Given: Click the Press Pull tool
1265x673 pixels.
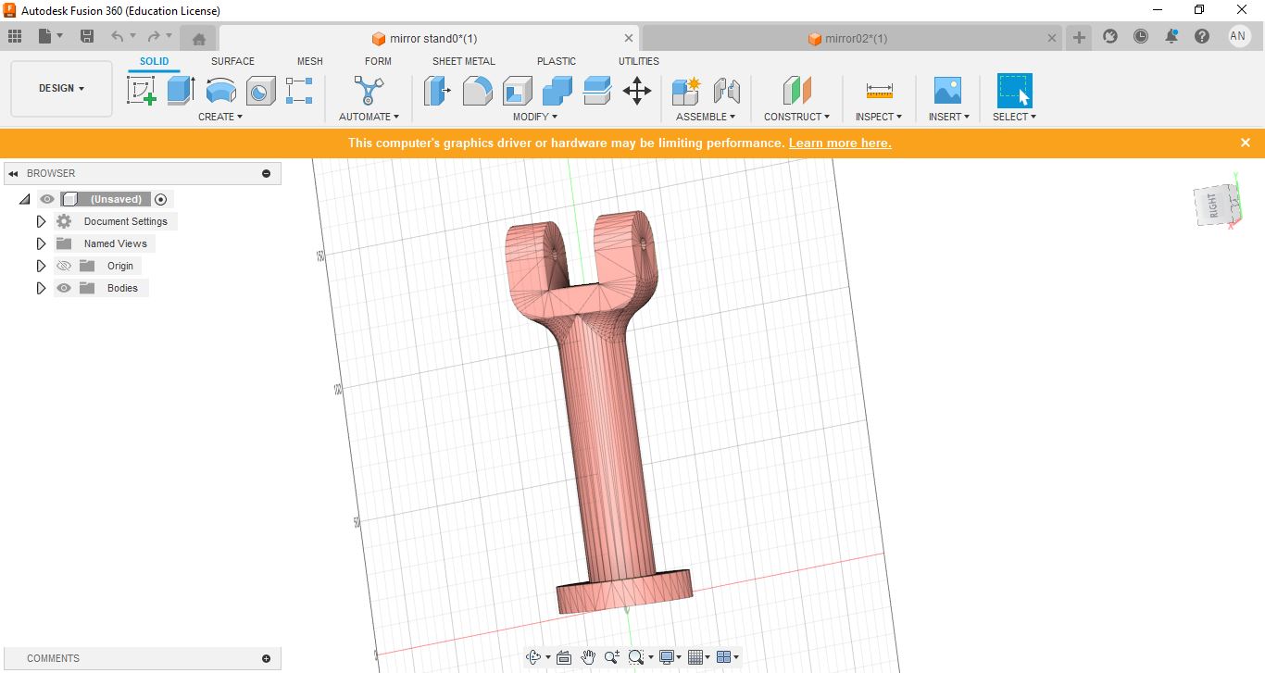Looking at the screenshot, I should 437,91.
